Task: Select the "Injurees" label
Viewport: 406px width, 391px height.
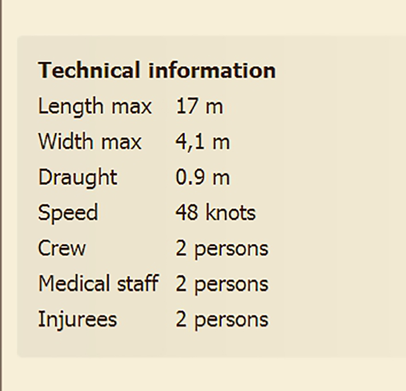Action: tap(77, 319)
